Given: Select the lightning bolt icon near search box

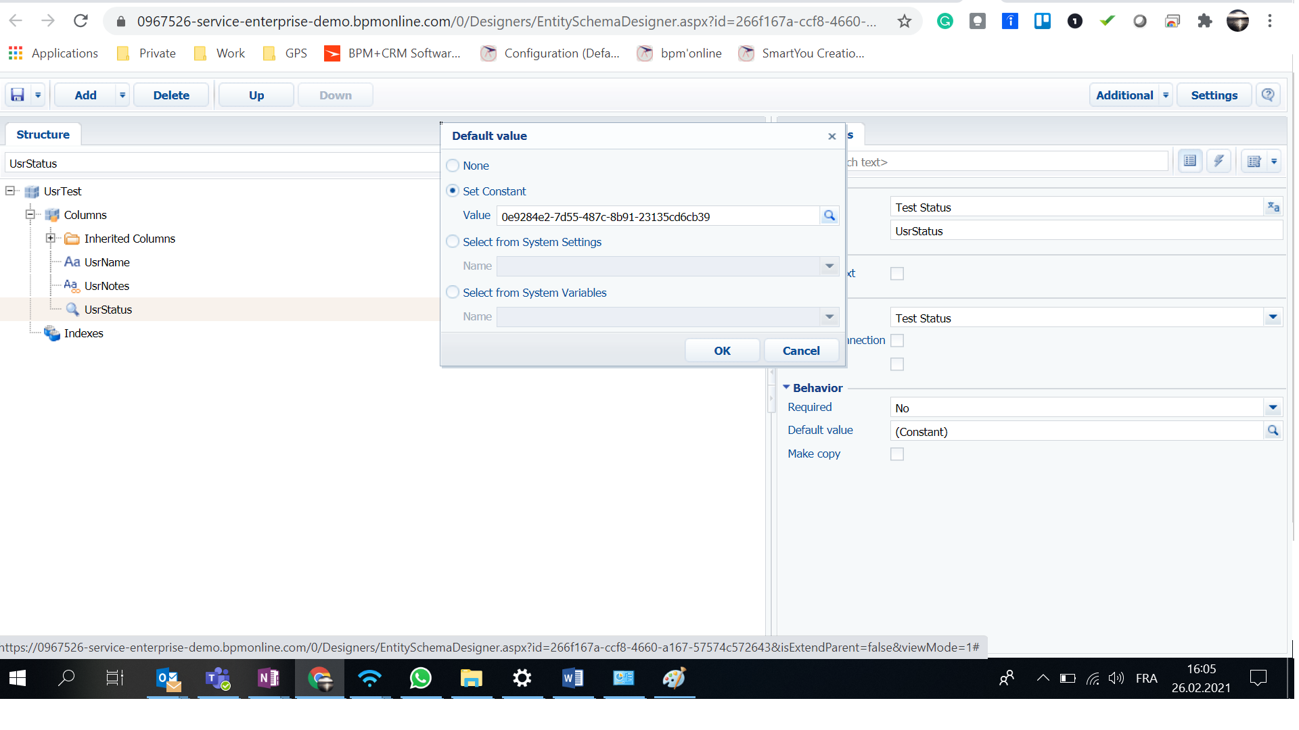Looking at the screenshot, I should click(1219, 160).
